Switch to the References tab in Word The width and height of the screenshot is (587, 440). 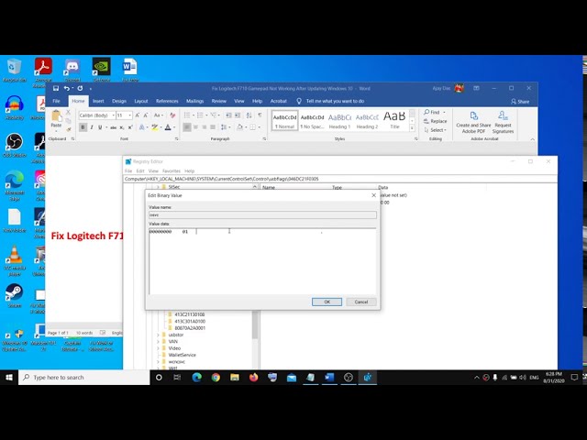(x=167, y=101)
